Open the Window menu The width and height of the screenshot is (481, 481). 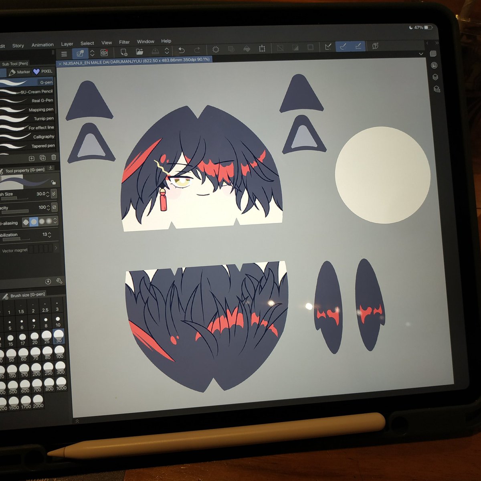[x=146, y=42]
